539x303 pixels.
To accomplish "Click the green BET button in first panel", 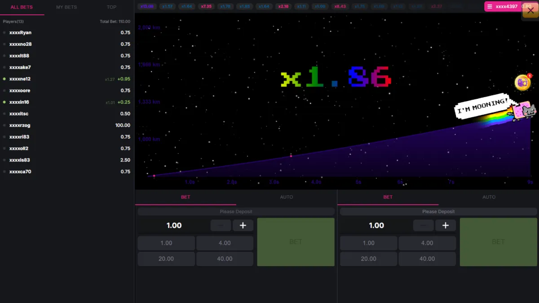I will [x=296, y=242].
